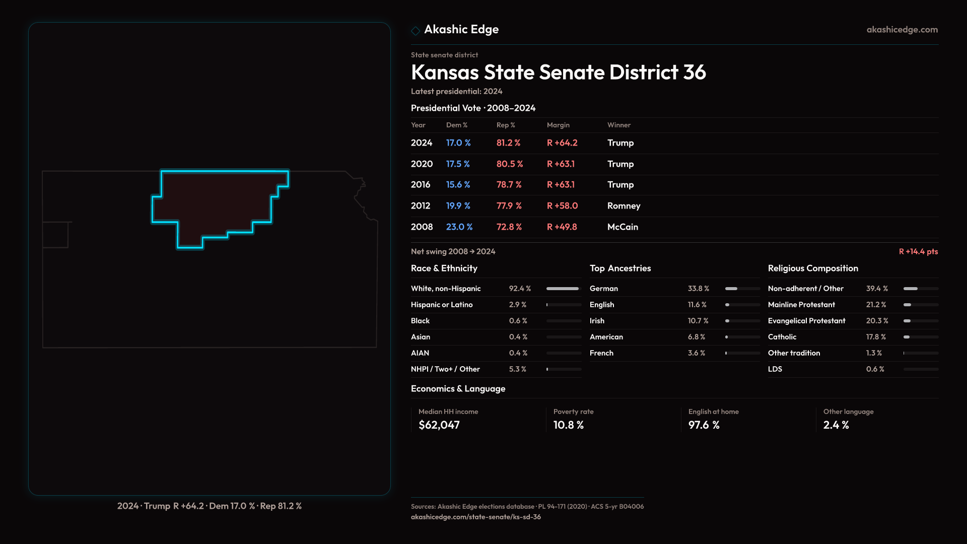Click the Non-adherent / Other religion bar
This screenshot has width=967, height=544.
point(920,289)
